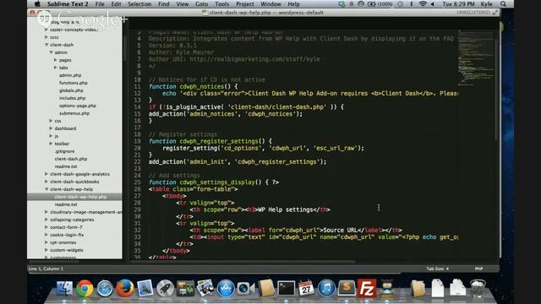Open the Kyle user menu
This screenshot has height=304, width=541.
pos(487,4)
